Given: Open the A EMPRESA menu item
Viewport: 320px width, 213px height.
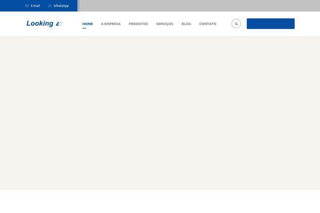Looking at the screenshot, I should (111, 24).
